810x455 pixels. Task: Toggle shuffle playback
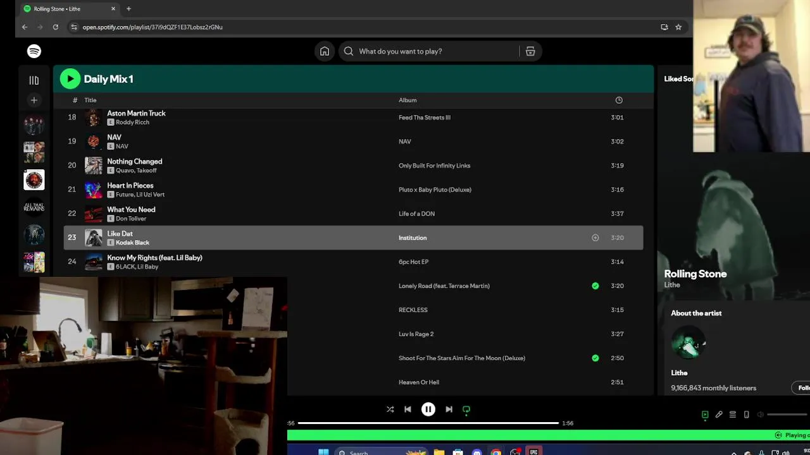(x=390, y=409)
